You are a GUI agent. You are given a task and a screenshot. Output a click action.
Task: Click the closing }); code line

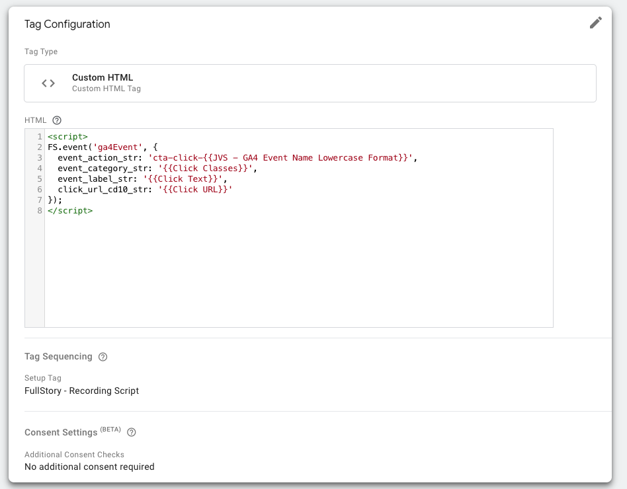55,200
